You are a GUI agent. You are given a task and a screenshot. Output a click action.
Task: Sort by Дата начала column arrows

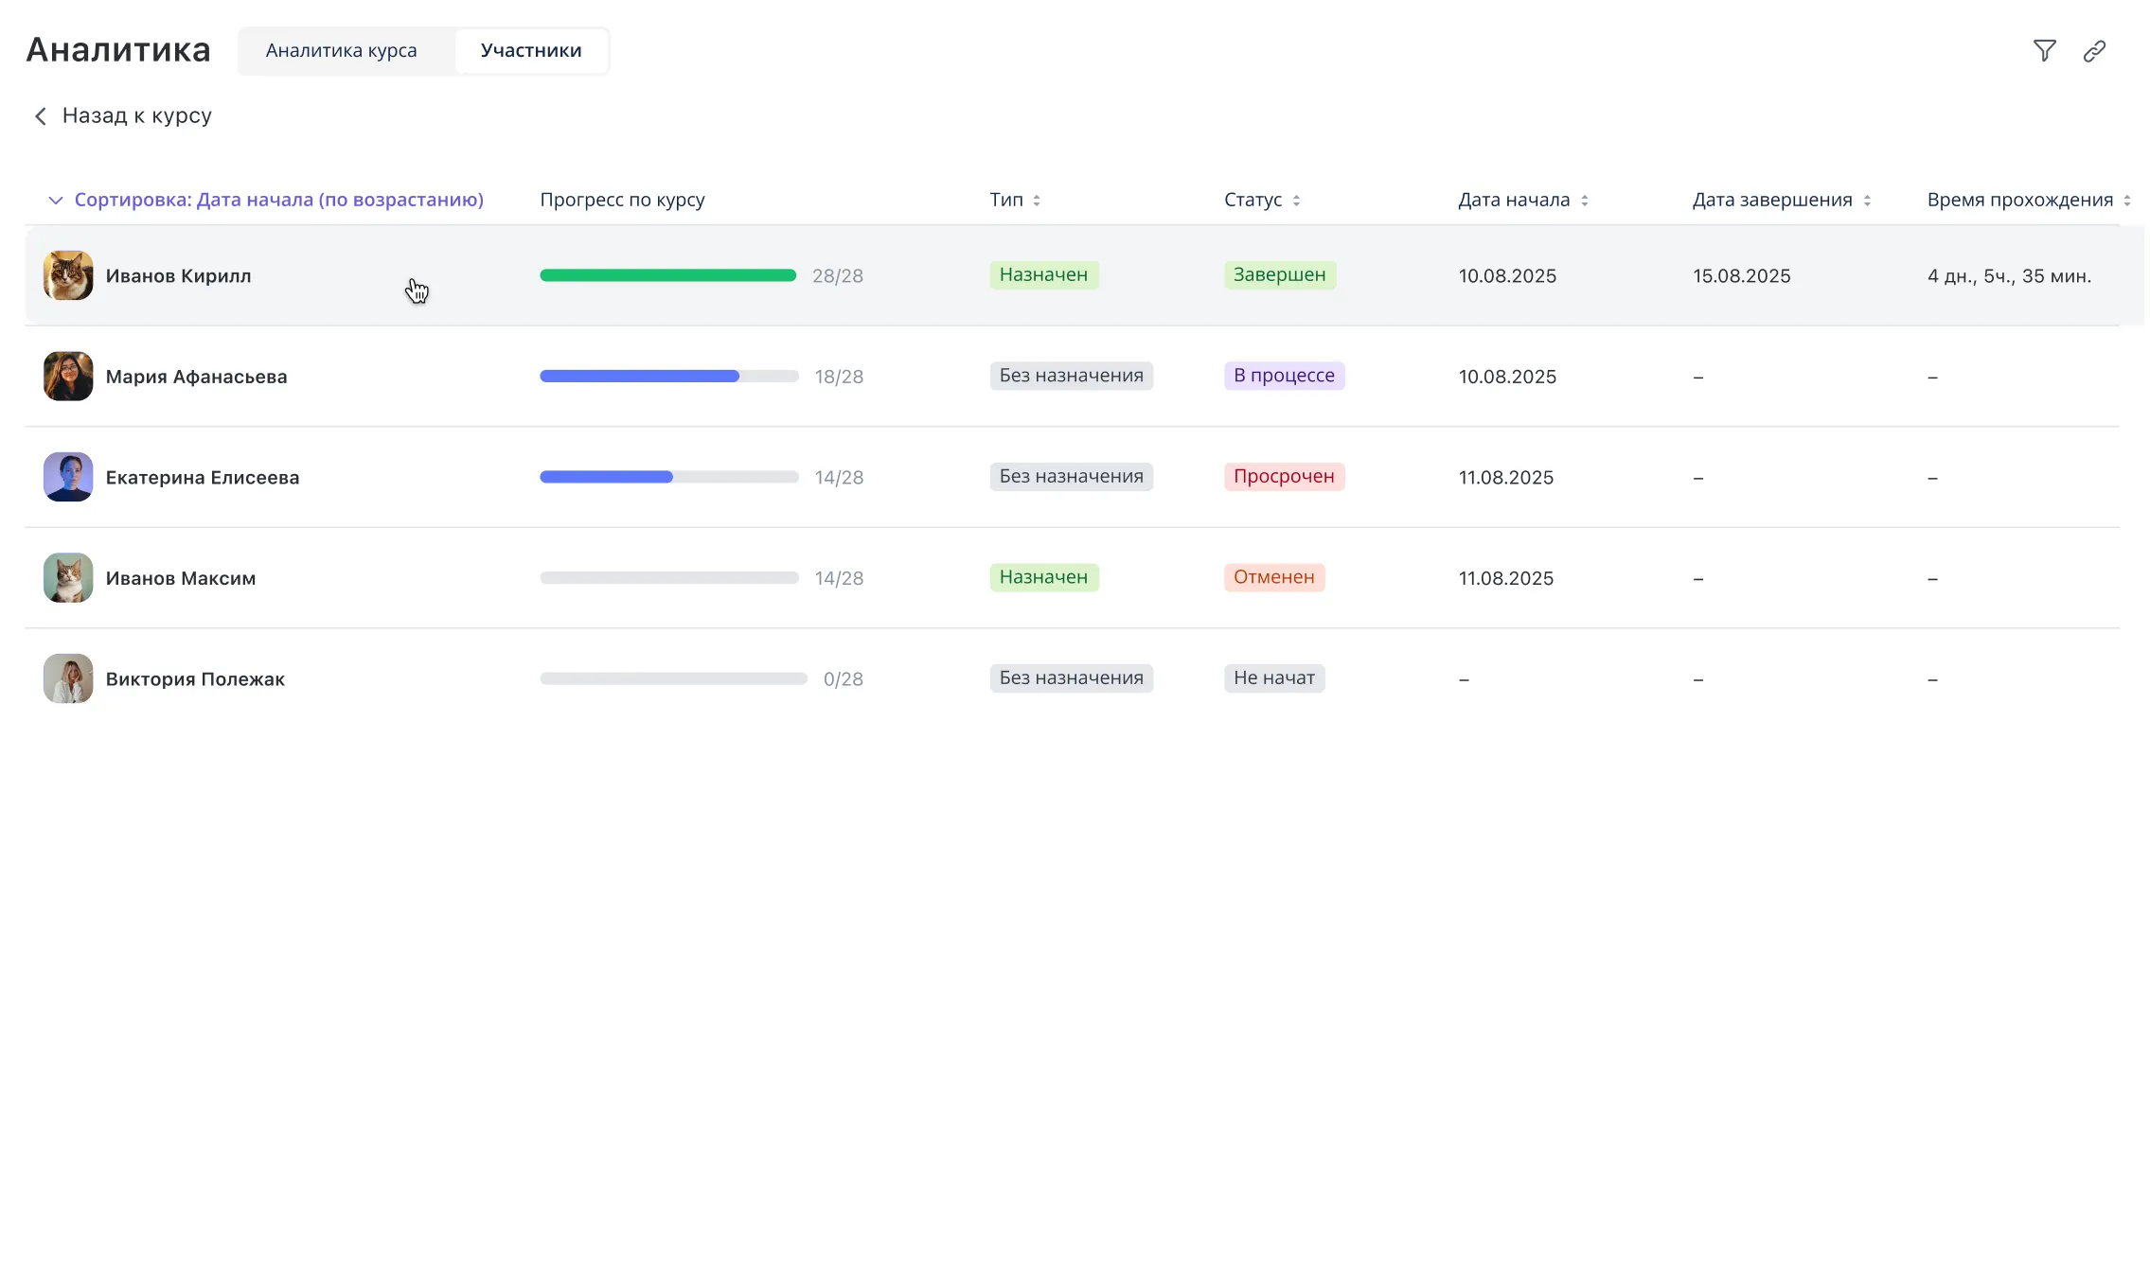1585,201
